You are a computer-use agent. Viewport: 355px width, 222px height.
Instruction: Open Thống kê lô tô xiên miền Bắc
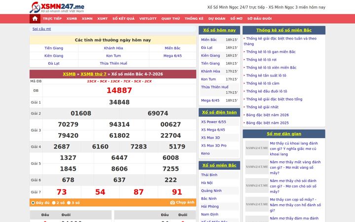point(271,68)
